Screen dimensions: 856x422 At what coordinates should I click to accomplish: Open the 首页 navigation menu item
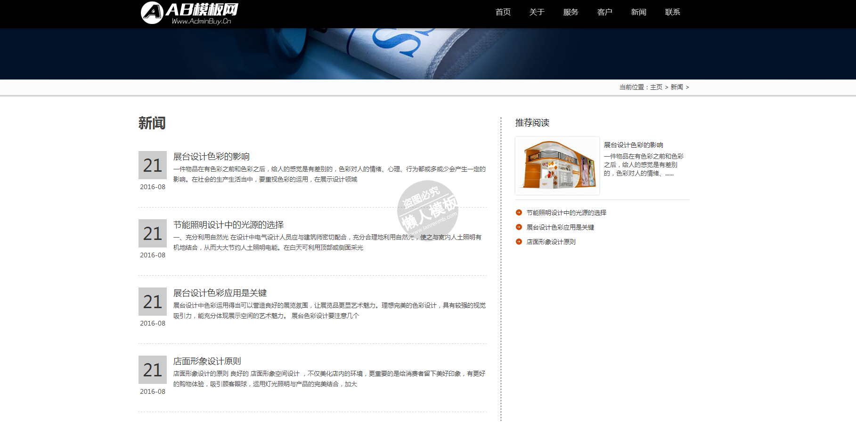click(503, 12)
